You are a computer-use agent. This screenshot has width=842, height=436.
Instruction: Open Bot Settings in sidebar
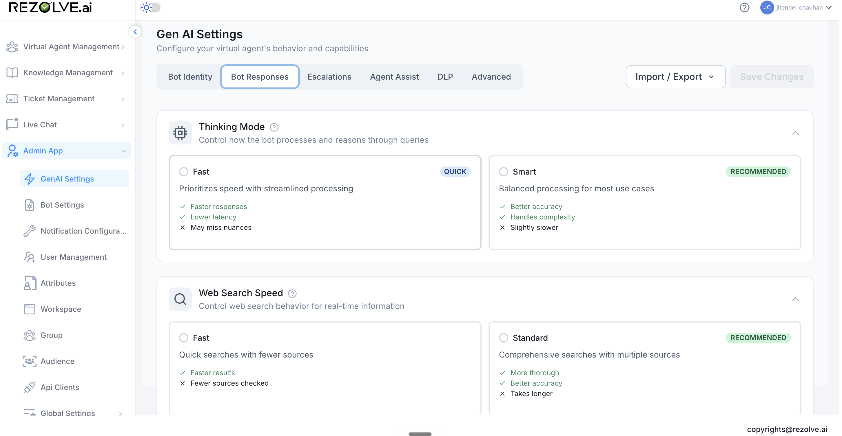pos(74,205)
